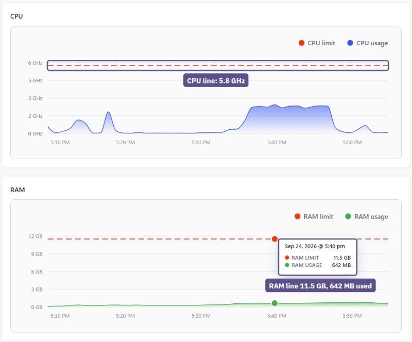Screen dimensions: 412x342
Task: Click the 11.5 GB value in the tooltip
Action: (x=342, y=258)
